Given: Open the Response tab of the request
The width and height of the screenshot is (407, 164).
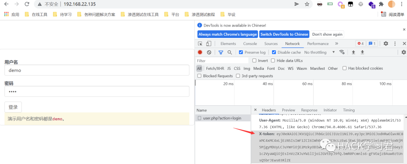Looking at the screenshot, I should click(x=309, y=110).
